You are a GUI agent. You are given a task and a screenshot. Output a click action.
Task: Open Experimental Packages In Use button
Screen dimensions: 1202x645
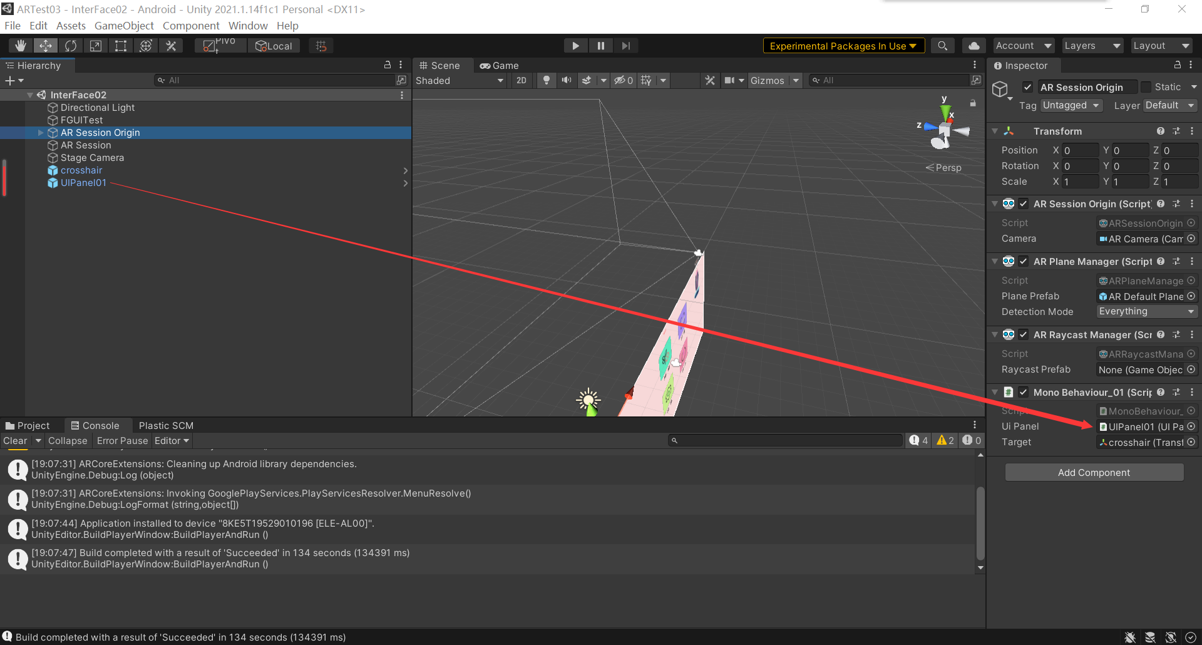843,46
